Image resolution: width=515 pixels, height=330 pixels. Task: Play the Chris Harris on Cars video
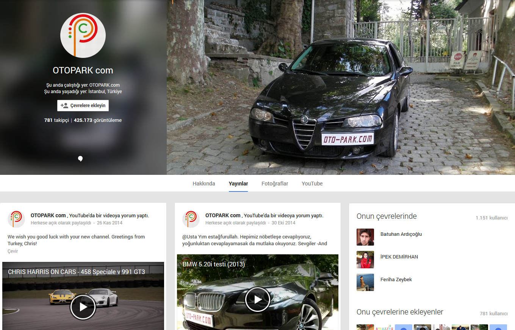83,307
